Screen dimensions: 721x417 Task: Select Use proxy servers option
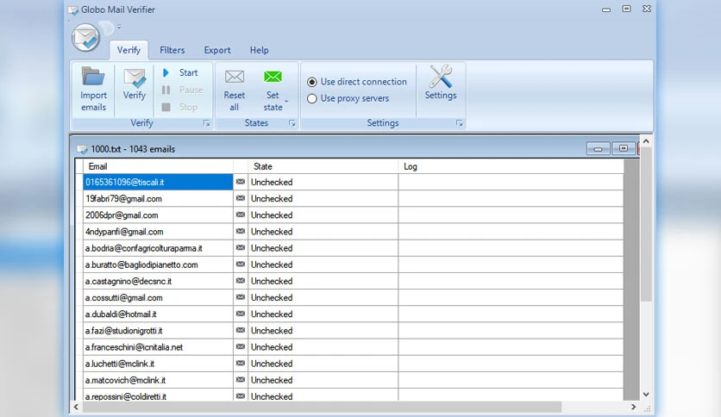(348, 98)
